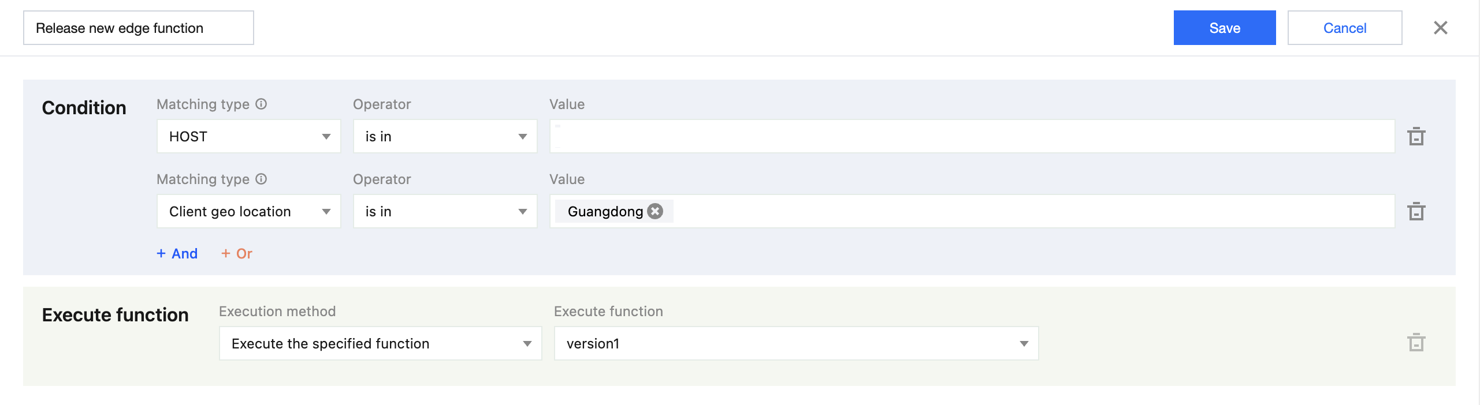Save the edge function rule

(1224, 28)
